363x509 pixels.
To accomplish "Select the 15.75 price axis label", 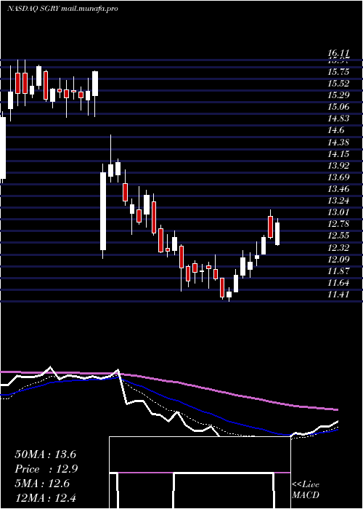I will (339, 73).
